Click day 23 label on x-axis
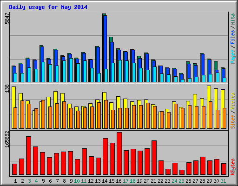 coord(167,181)
